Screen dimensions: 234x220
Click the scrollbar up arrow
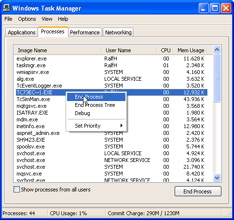tap(217, 49)
